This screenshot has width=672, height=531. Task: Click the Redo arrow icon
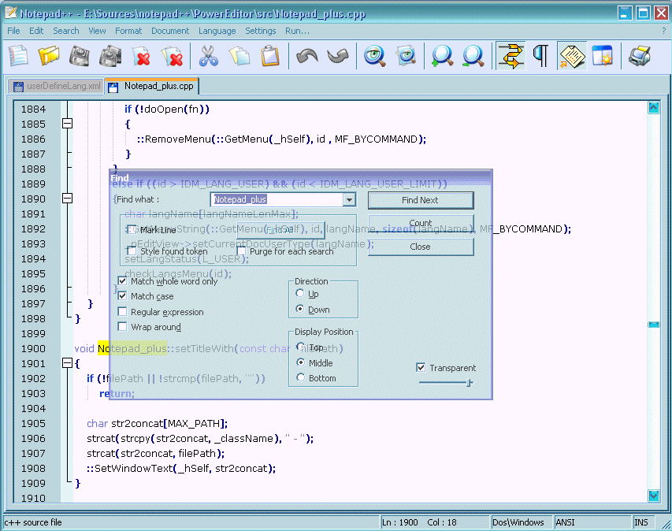coord(338,56)
